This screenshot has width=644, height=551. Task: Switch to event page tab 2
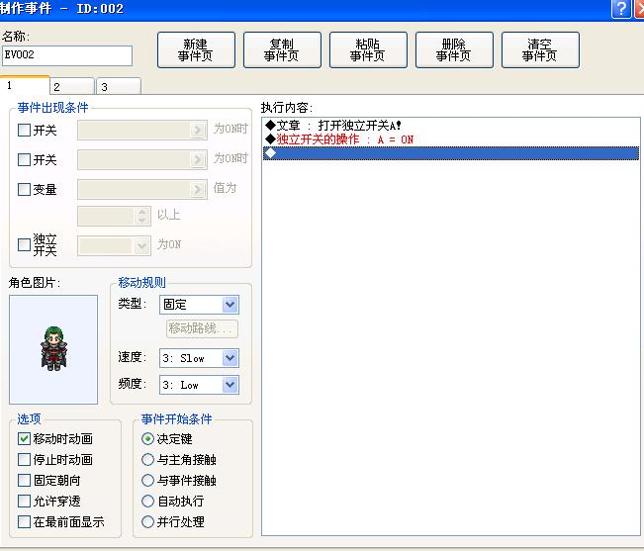(72, 87)
